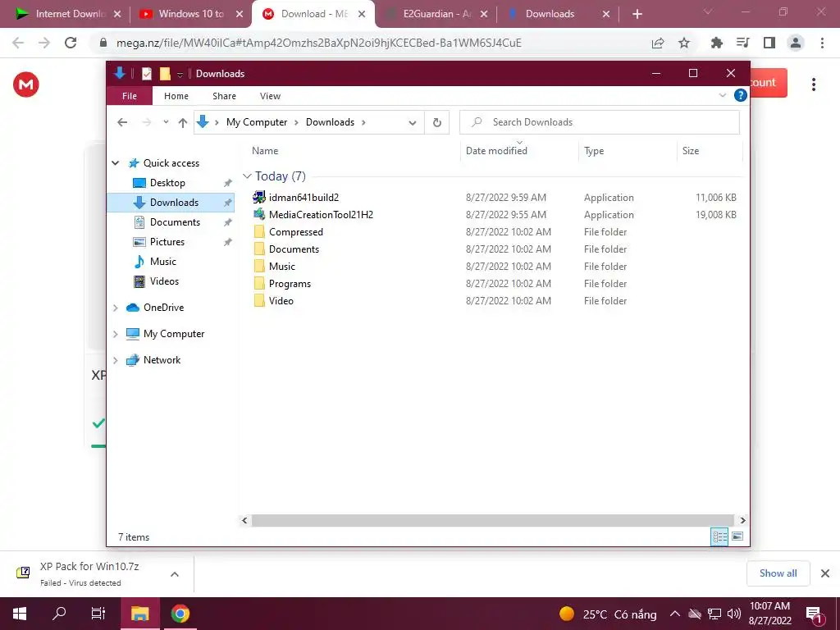The width and height of the screenshot is (840, 630).
Task: Expand the Explorer ribbon chevron
Action: pos(722,95)
